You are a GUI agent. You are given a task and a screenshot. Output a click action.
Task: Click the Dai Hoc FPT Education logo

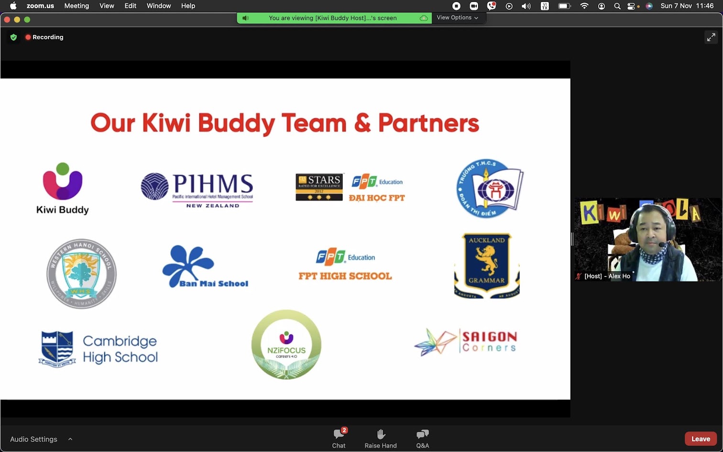pos(377,188)
